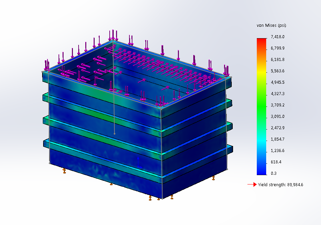The image size is (321, 225).
Task: Select the 0.3 minimum legend value
Action: pos(274,173)
